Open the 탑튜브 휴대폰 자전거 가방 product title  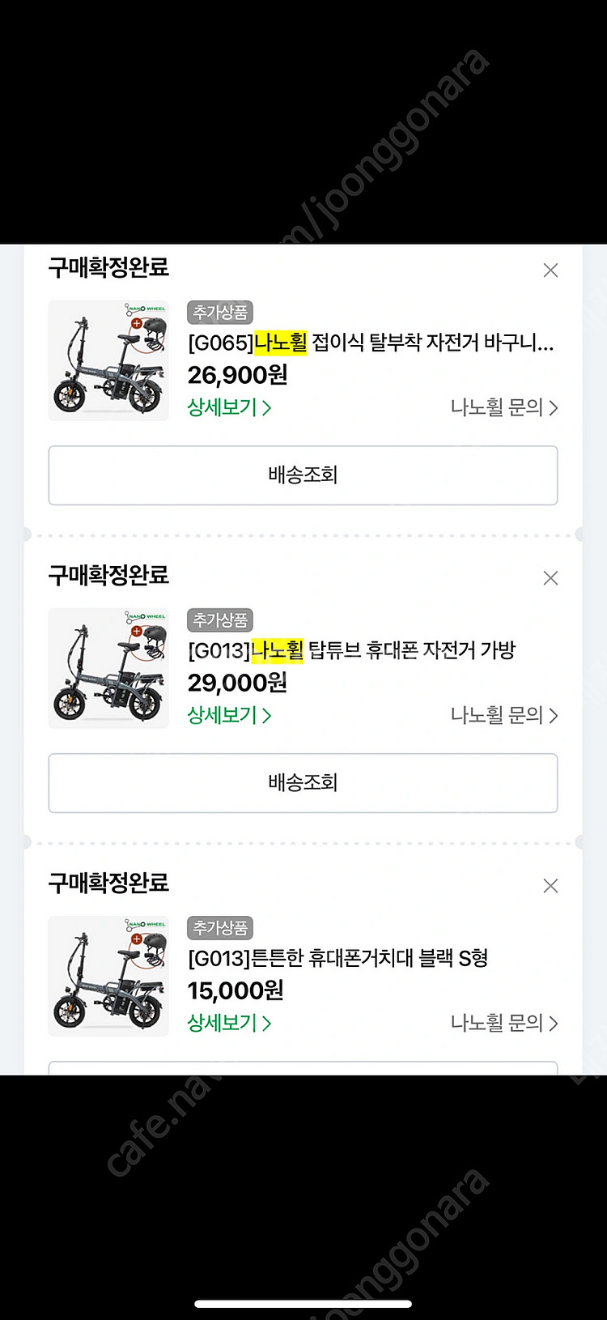(351, 650)
